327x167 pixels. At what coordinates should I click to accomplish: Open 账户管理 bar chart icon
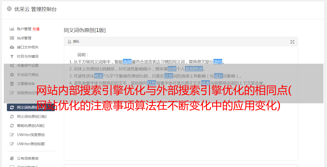click(x=12, y=29)
